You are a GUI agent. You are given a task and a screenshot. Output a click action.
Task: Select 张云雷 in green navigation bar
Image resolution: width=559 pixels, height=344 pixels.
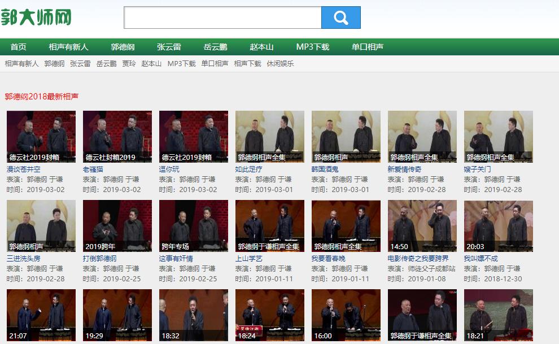[169, 47]
